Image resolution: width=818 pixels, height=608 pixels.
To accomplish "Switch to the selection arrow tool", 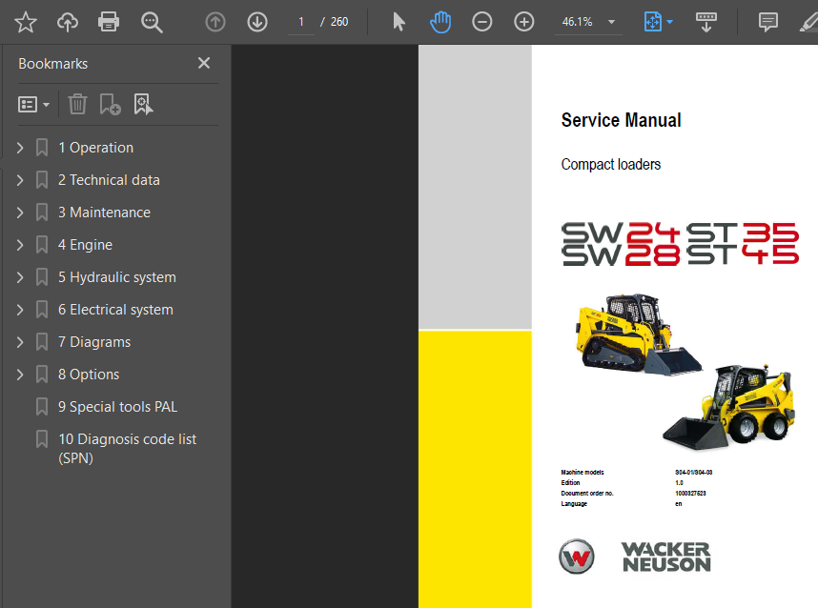I will tap(399, 21).
